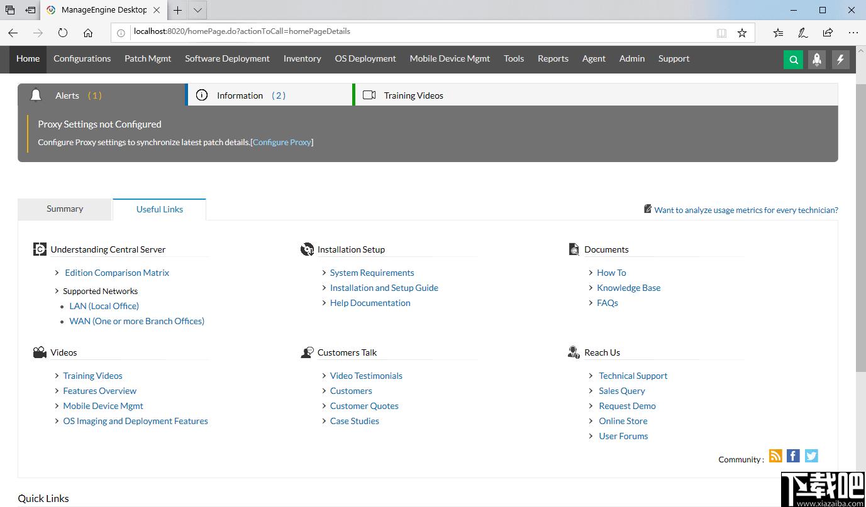The width and height of the screenshot is (866, 507).
Task: Open the LAN (Local Office) link
Action: [x=104, y=306]
